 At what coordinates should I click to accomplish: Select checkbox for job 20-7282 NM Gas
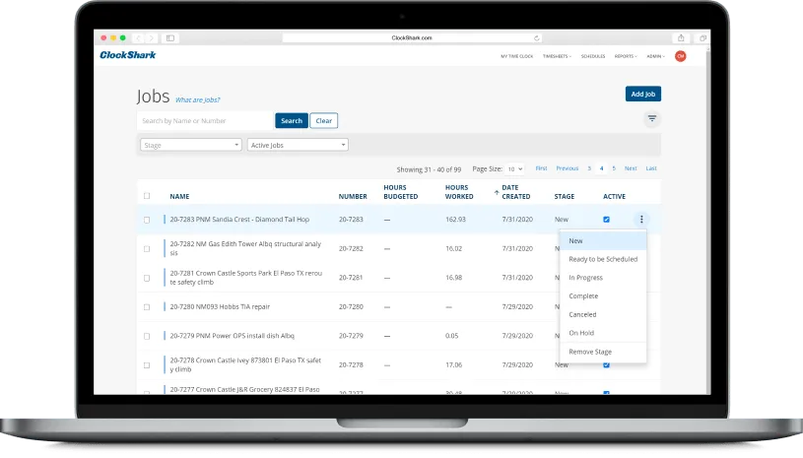coord(147,249)
